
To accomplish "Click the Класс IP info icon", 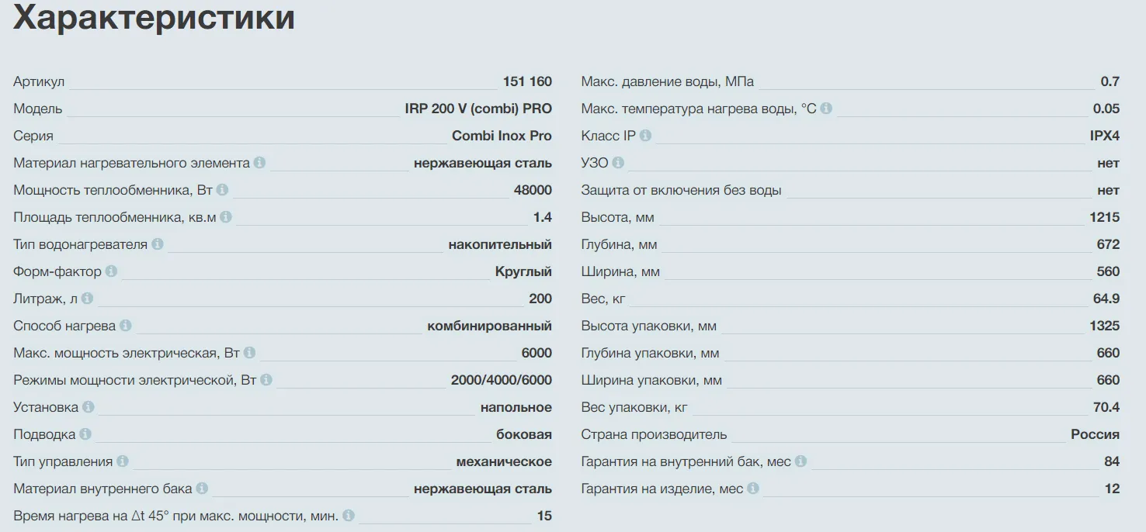I will [645, 136].
